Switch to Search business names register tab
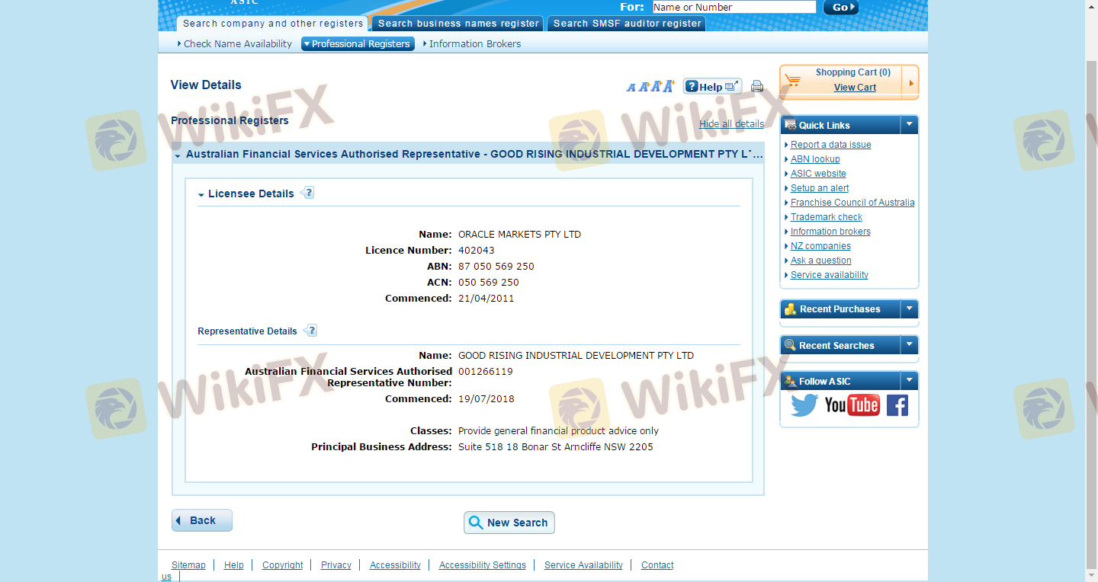The height and width of the screenshot is (582, 1098). click(x=458, y=24)
